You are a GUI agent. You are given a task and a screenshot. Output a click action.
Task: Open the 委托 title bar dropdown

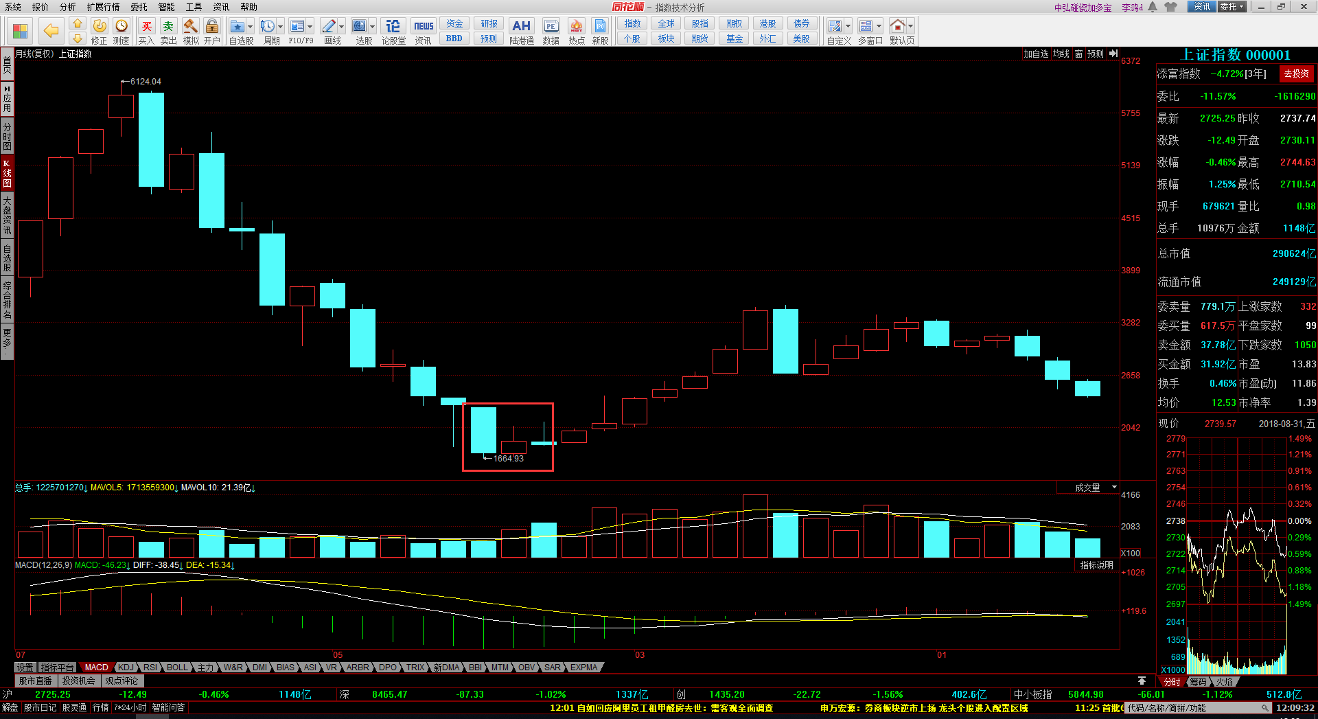[x=1232, y=7]
